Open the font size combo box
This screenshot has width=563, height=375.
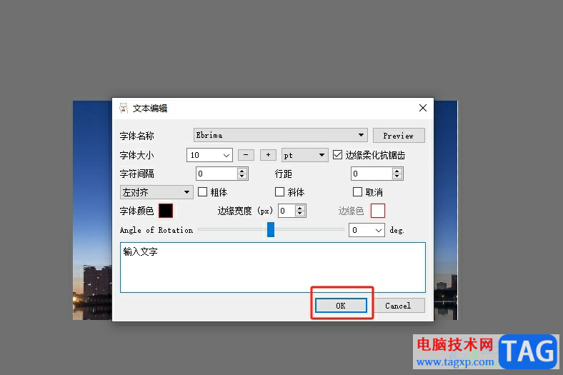209,155
